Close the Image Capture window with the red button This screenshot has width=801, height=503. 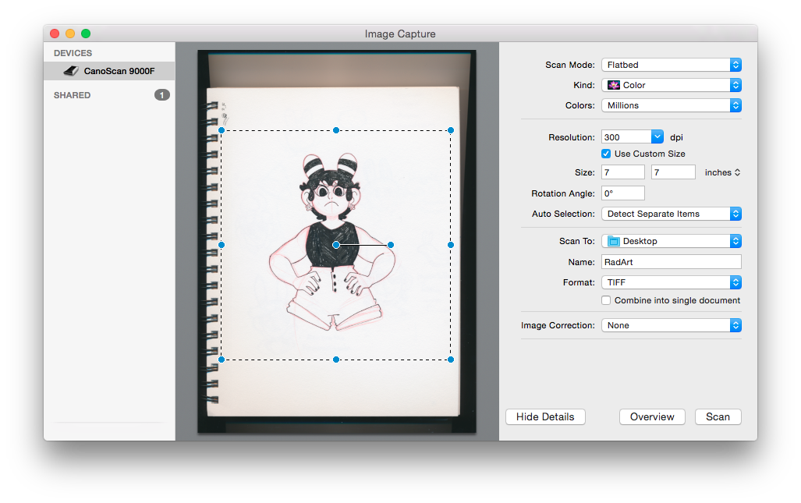click(55, 34)
